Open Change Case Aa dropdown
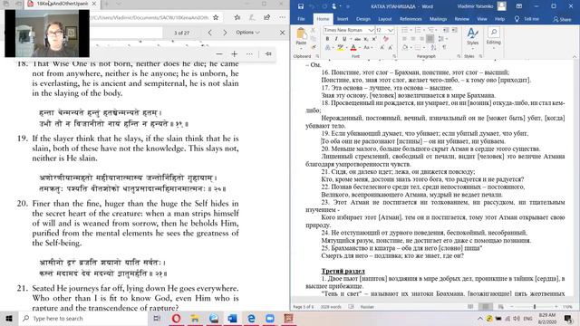The height and width of the screenshot is (326, 580). pos(369,47)
